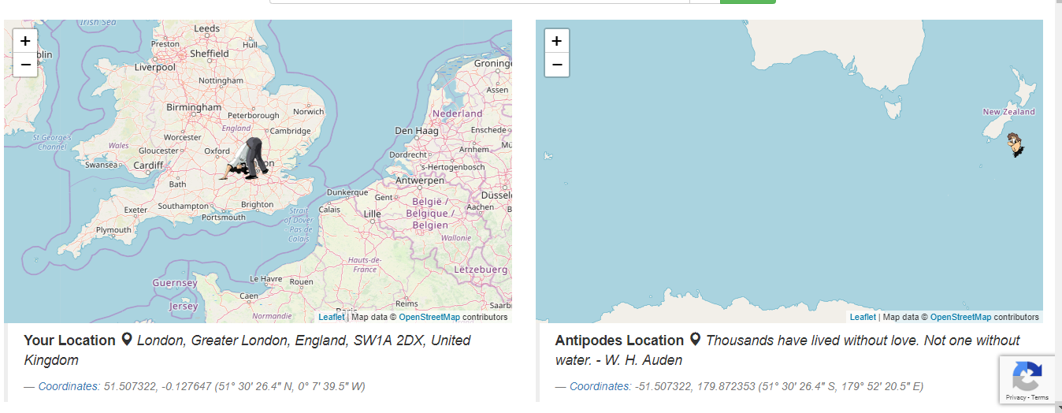Click the Rouen label on the map
This screenshot has height=413, width=1062.
coord(301,281)
